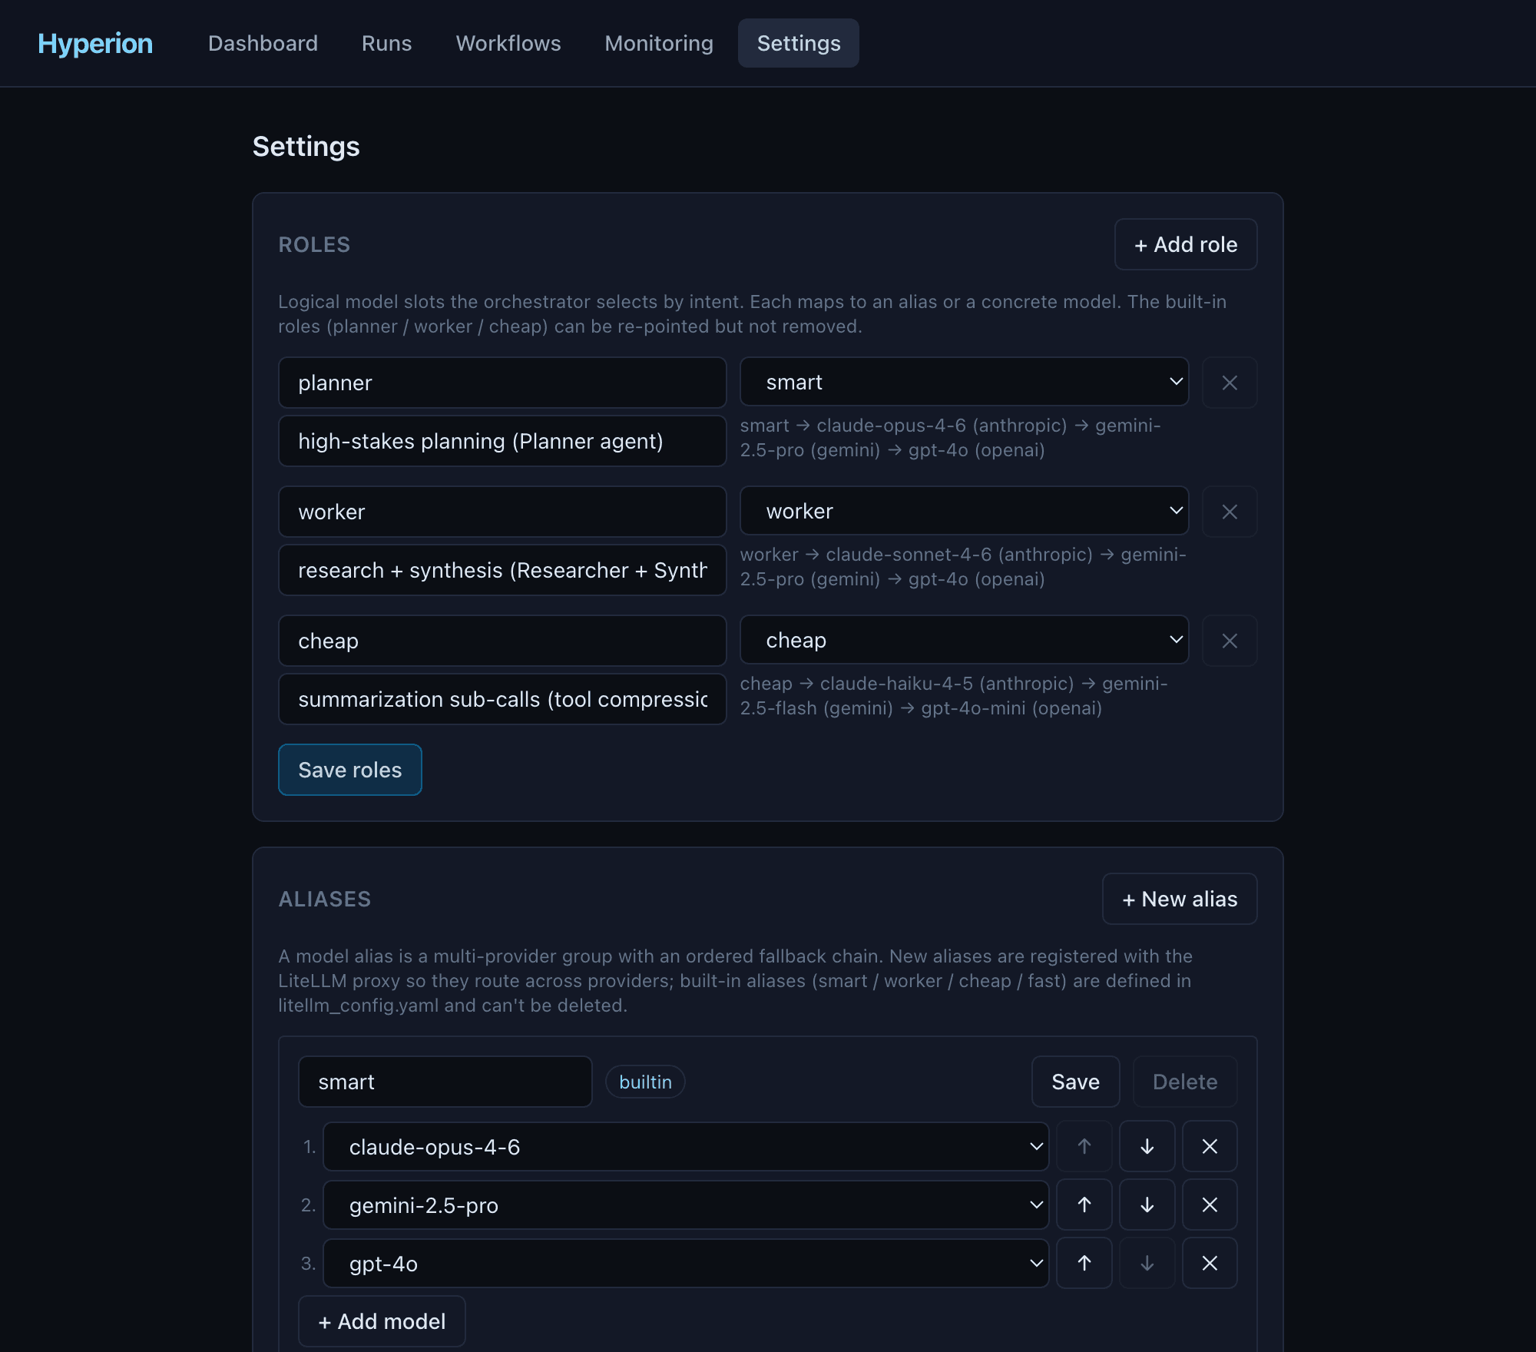Open the Workflows tab
This screenshot has width=1536, height=1352.
tap(508, 43)
